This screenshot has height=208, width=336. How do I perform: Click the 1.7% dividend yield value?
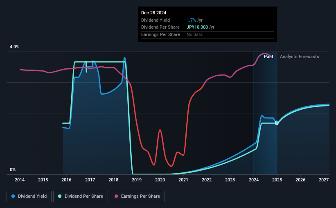click(191, 20)
